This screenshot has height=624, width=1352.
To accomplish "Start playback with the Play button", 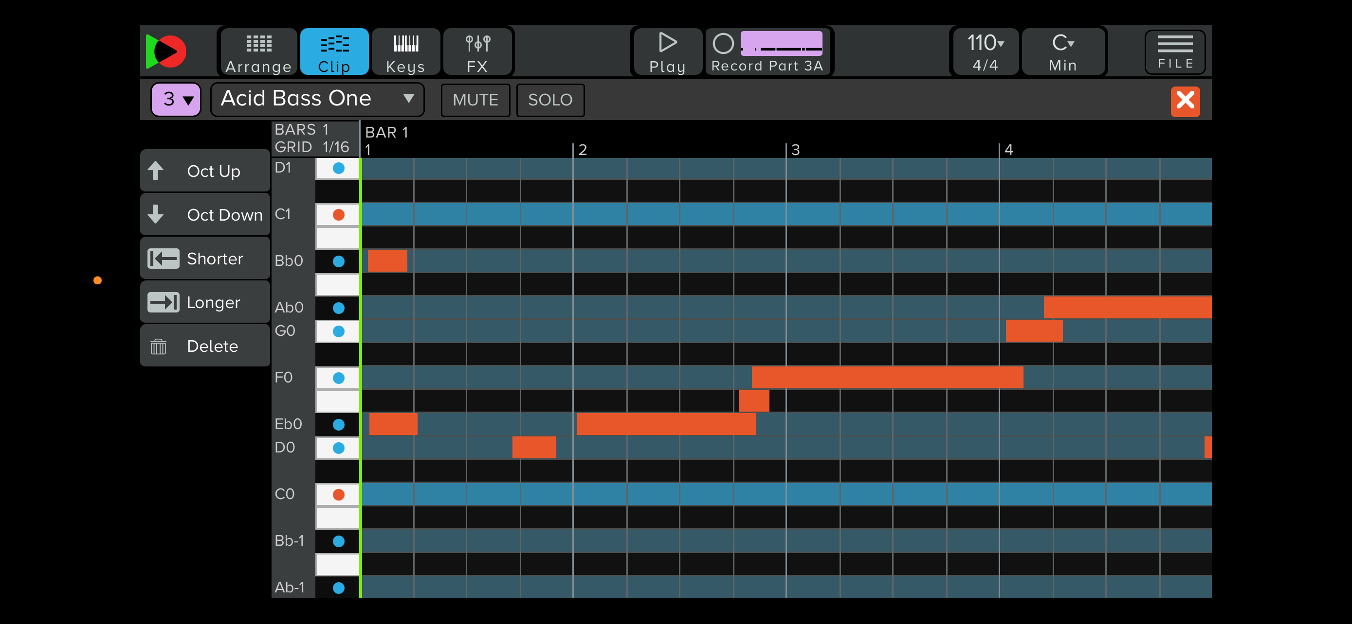I will pos(667,52).
